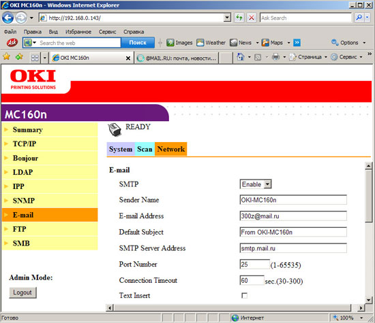
Task: Open the tab list dropdown arrow
Action: pos(45,58)
